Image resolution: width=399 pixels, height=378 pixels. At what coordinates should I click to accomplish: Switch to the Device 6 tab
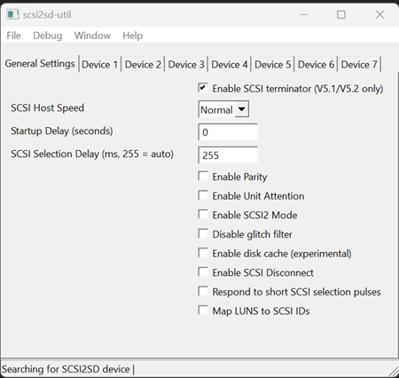pyautogui.click(x=316, y=65)
